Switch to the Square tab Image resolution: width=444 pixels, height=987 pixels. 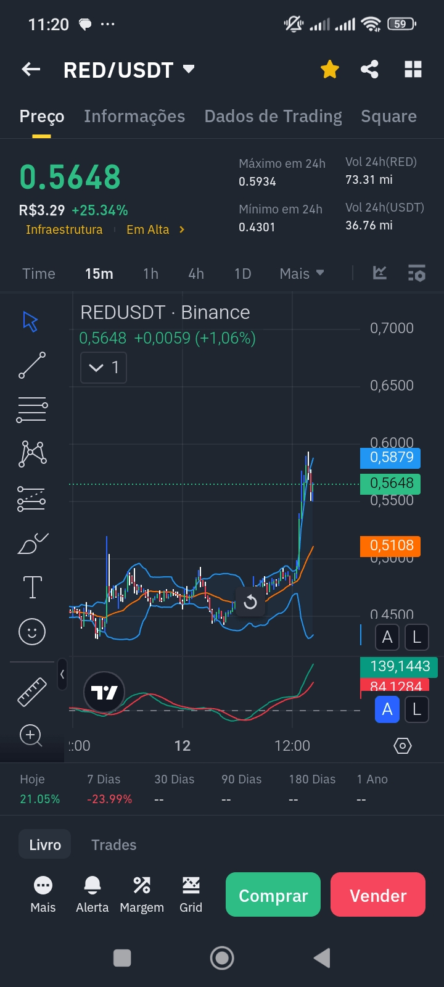click(x=388, y=116)
